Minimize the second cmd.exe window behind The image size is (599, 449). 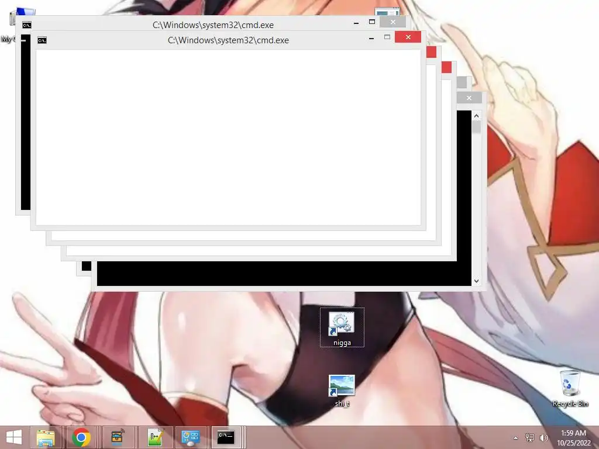(356, 23)
